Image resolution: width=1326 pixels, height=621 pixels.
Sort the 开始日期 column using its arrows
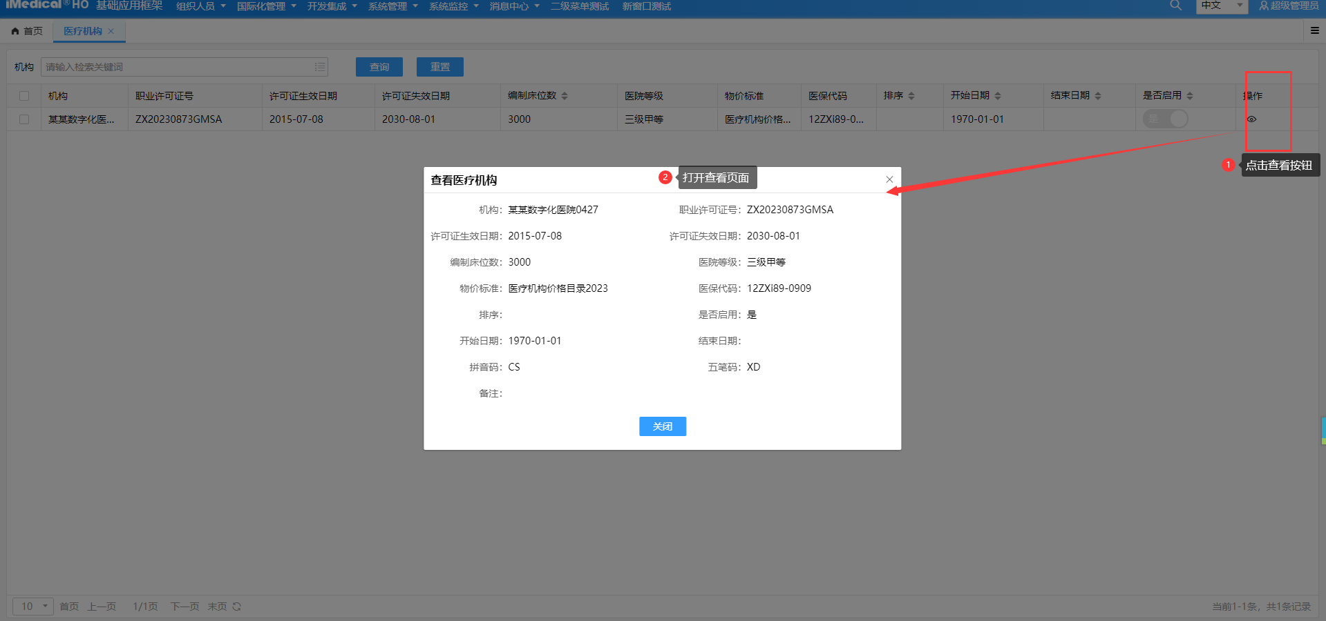point(998,96)
